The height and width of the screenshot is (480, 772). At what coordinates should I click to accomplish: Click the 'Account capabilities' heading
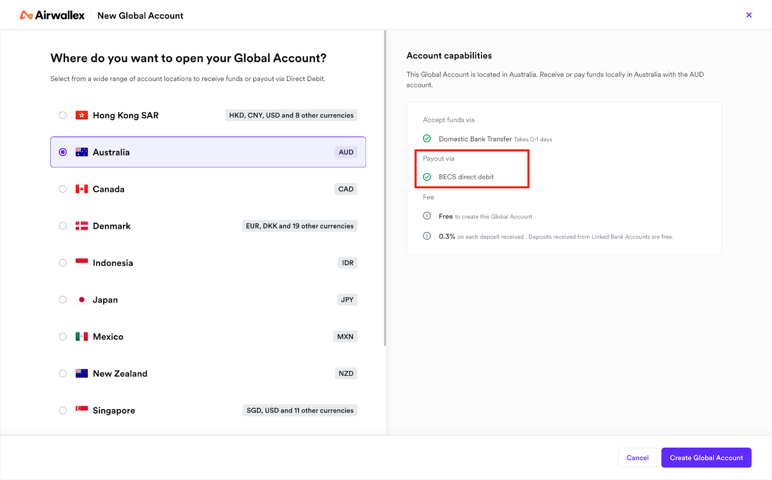449,55
